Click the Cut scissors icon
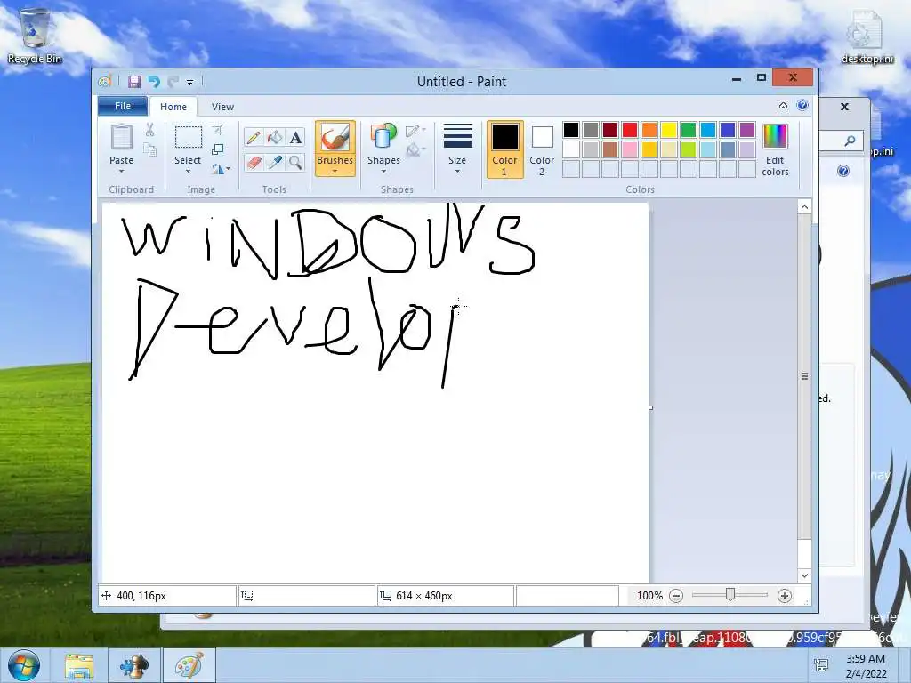911x683 pixels. coord(149,130)
